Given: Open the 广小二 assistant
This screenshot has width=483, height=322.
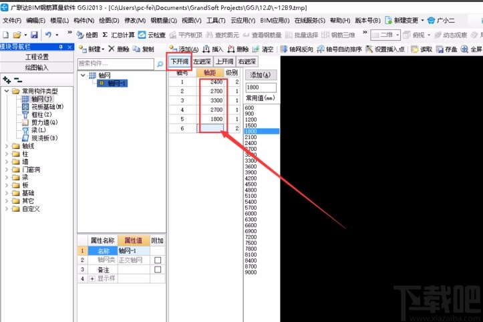Looking at the screenshot, I should pos(441,20).
